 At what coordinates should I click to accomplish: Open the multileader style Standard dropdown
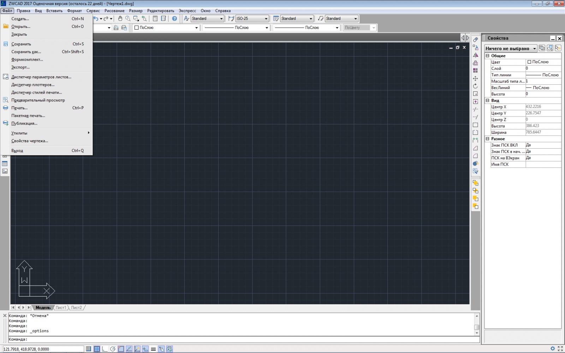tap(341, 18)
